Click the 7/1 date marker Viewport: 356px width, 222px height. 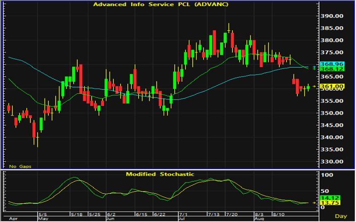tap(183, 214)
